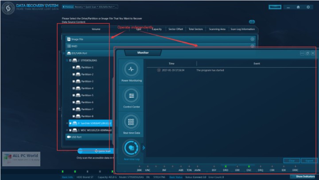
Task: Collapse the IDE/SATA Port section
Action: 64,53
